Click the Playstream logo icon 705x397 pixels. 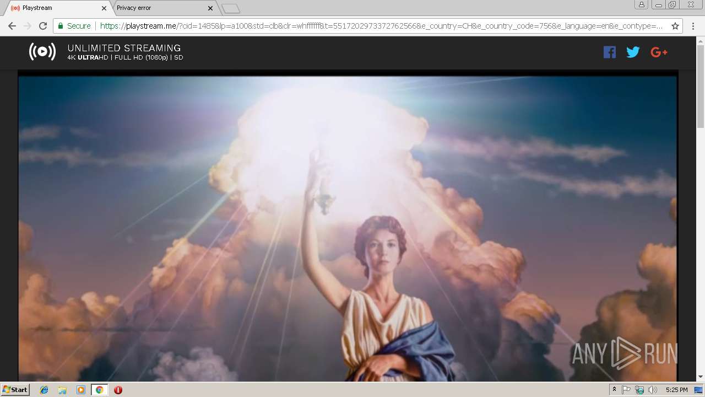[42, 52]
